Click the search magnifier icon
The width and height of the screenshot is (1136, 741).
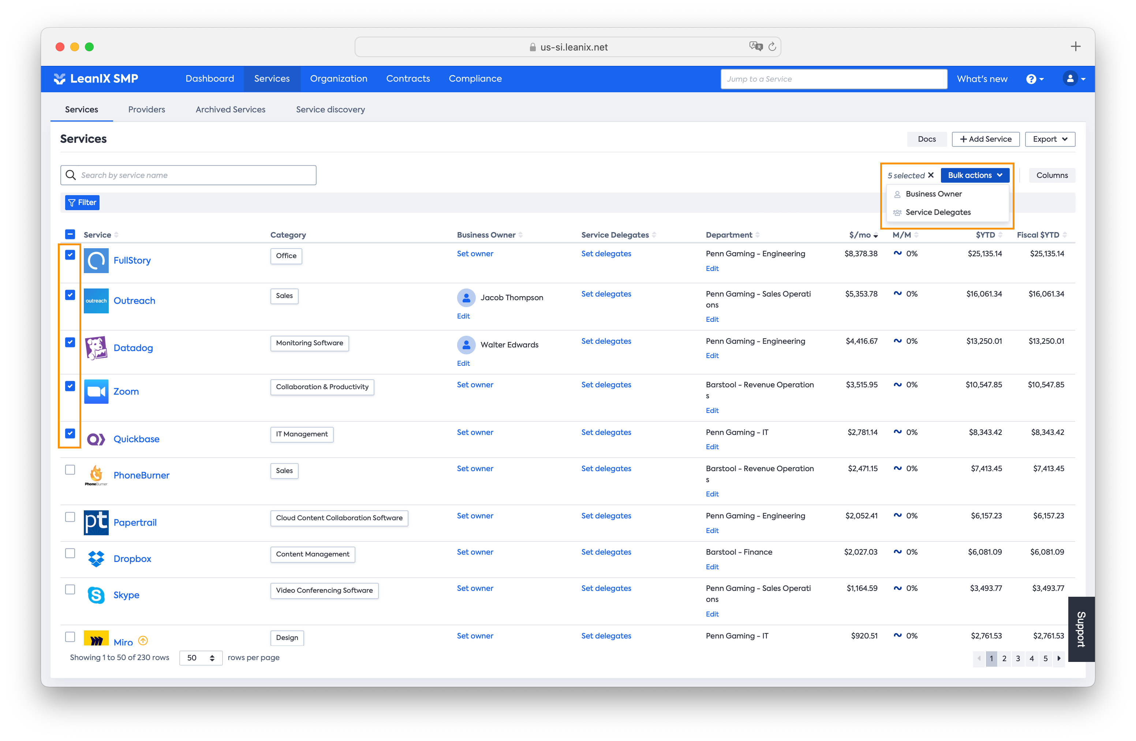coord(71,175)
